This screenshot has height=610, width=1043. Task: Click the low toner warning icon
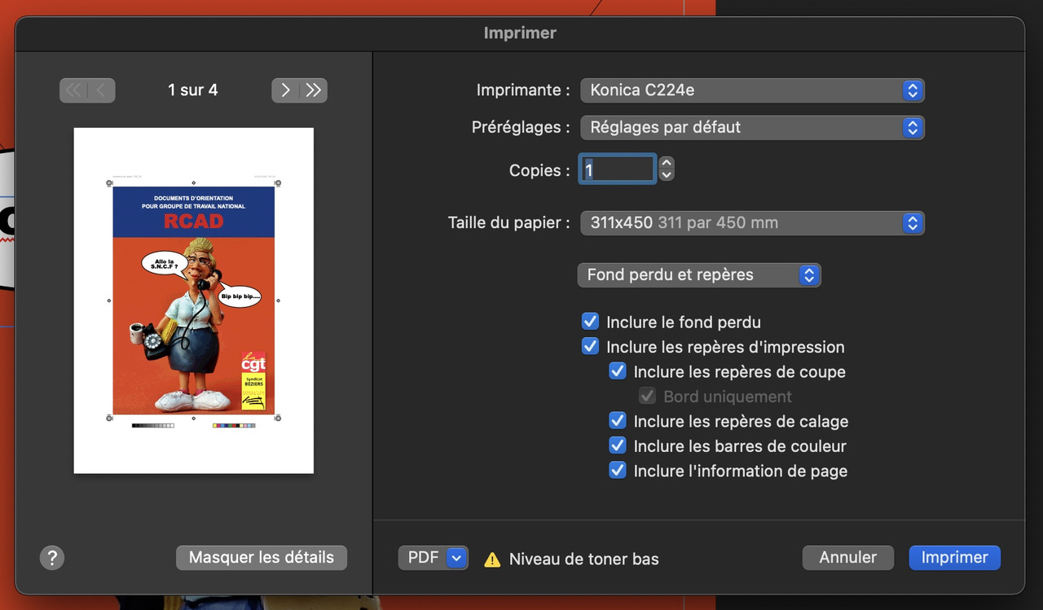pos(490,559)
